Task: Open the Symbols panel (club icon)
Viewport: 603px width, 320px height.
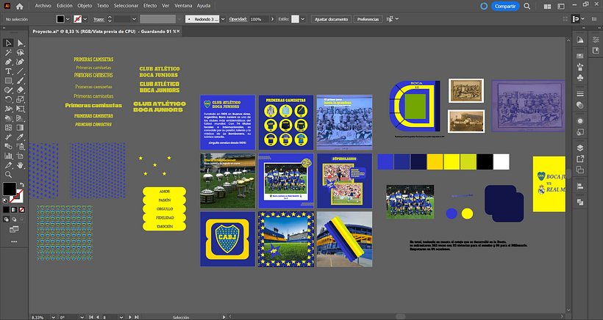Action: coord(580,78)
